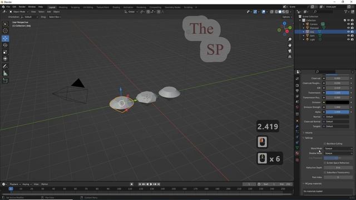Adjust the Alpha slider

click(338, 112)
